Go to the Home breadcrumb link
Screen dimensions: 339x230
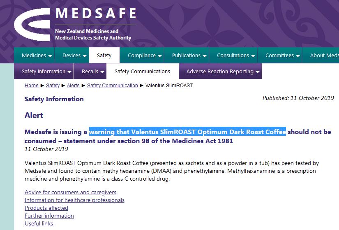(x=32, y=86)
